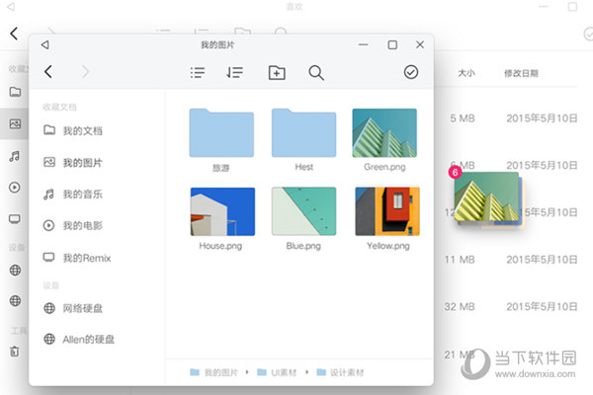Open the Hest folder

pos(303,132)
